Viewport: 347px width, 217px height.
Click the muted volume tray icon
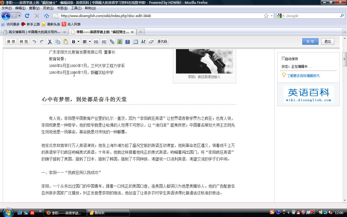330,212
